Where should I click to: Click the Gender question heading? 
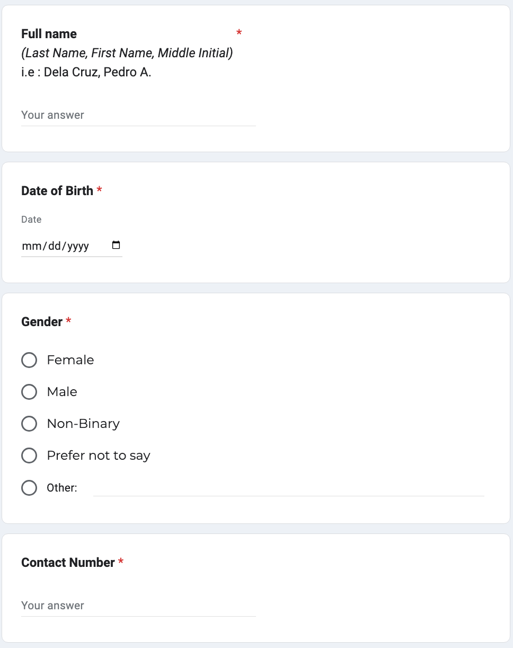coord(42,322)
